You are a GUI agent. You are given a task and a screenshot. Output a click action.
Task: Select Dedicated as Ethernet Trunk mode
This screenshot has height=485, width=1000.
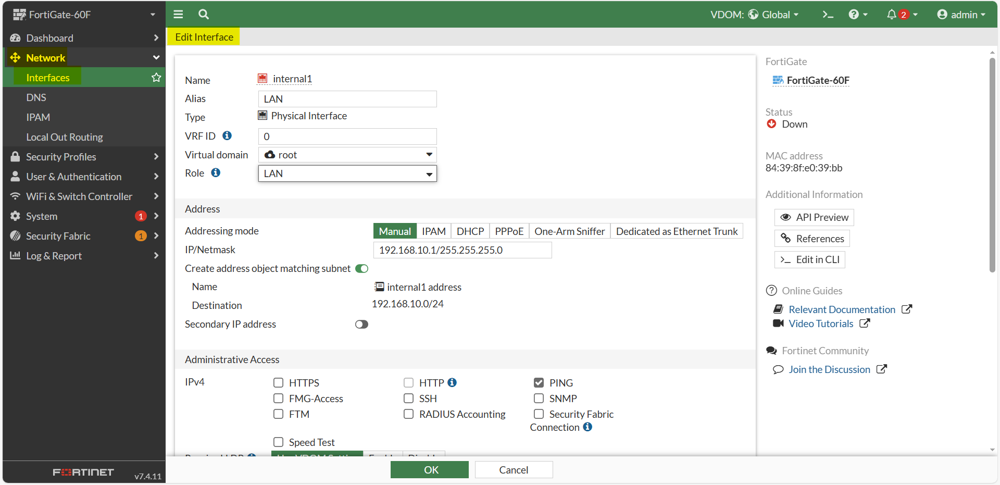(x=677, y=231)
